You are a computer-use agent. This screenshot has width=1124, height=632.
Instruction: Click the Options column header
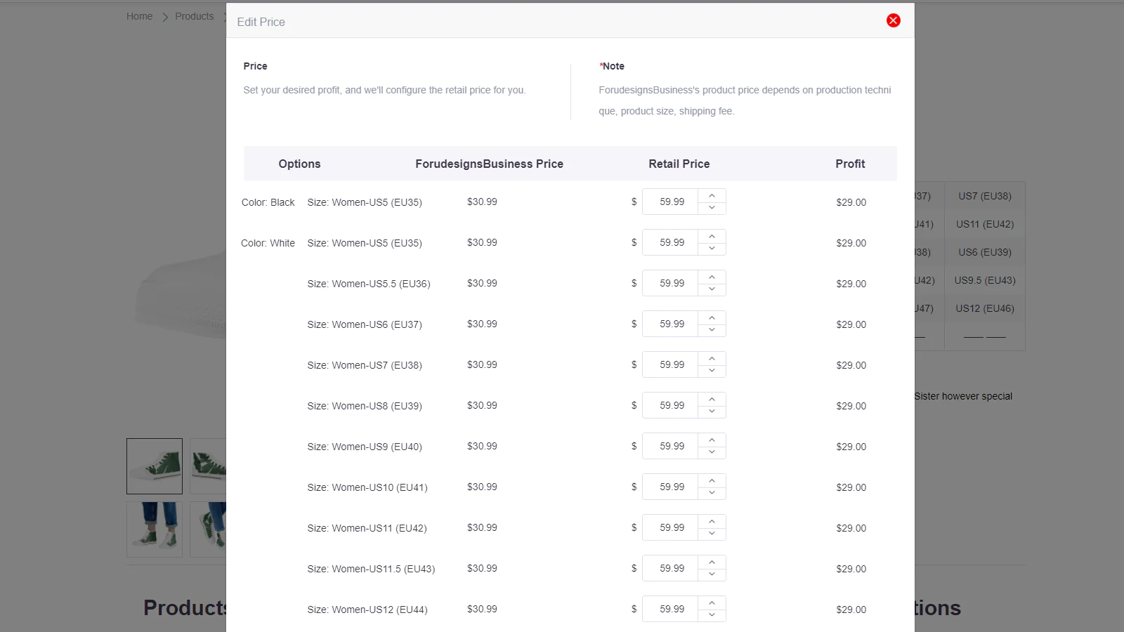(x=299, y=164)
